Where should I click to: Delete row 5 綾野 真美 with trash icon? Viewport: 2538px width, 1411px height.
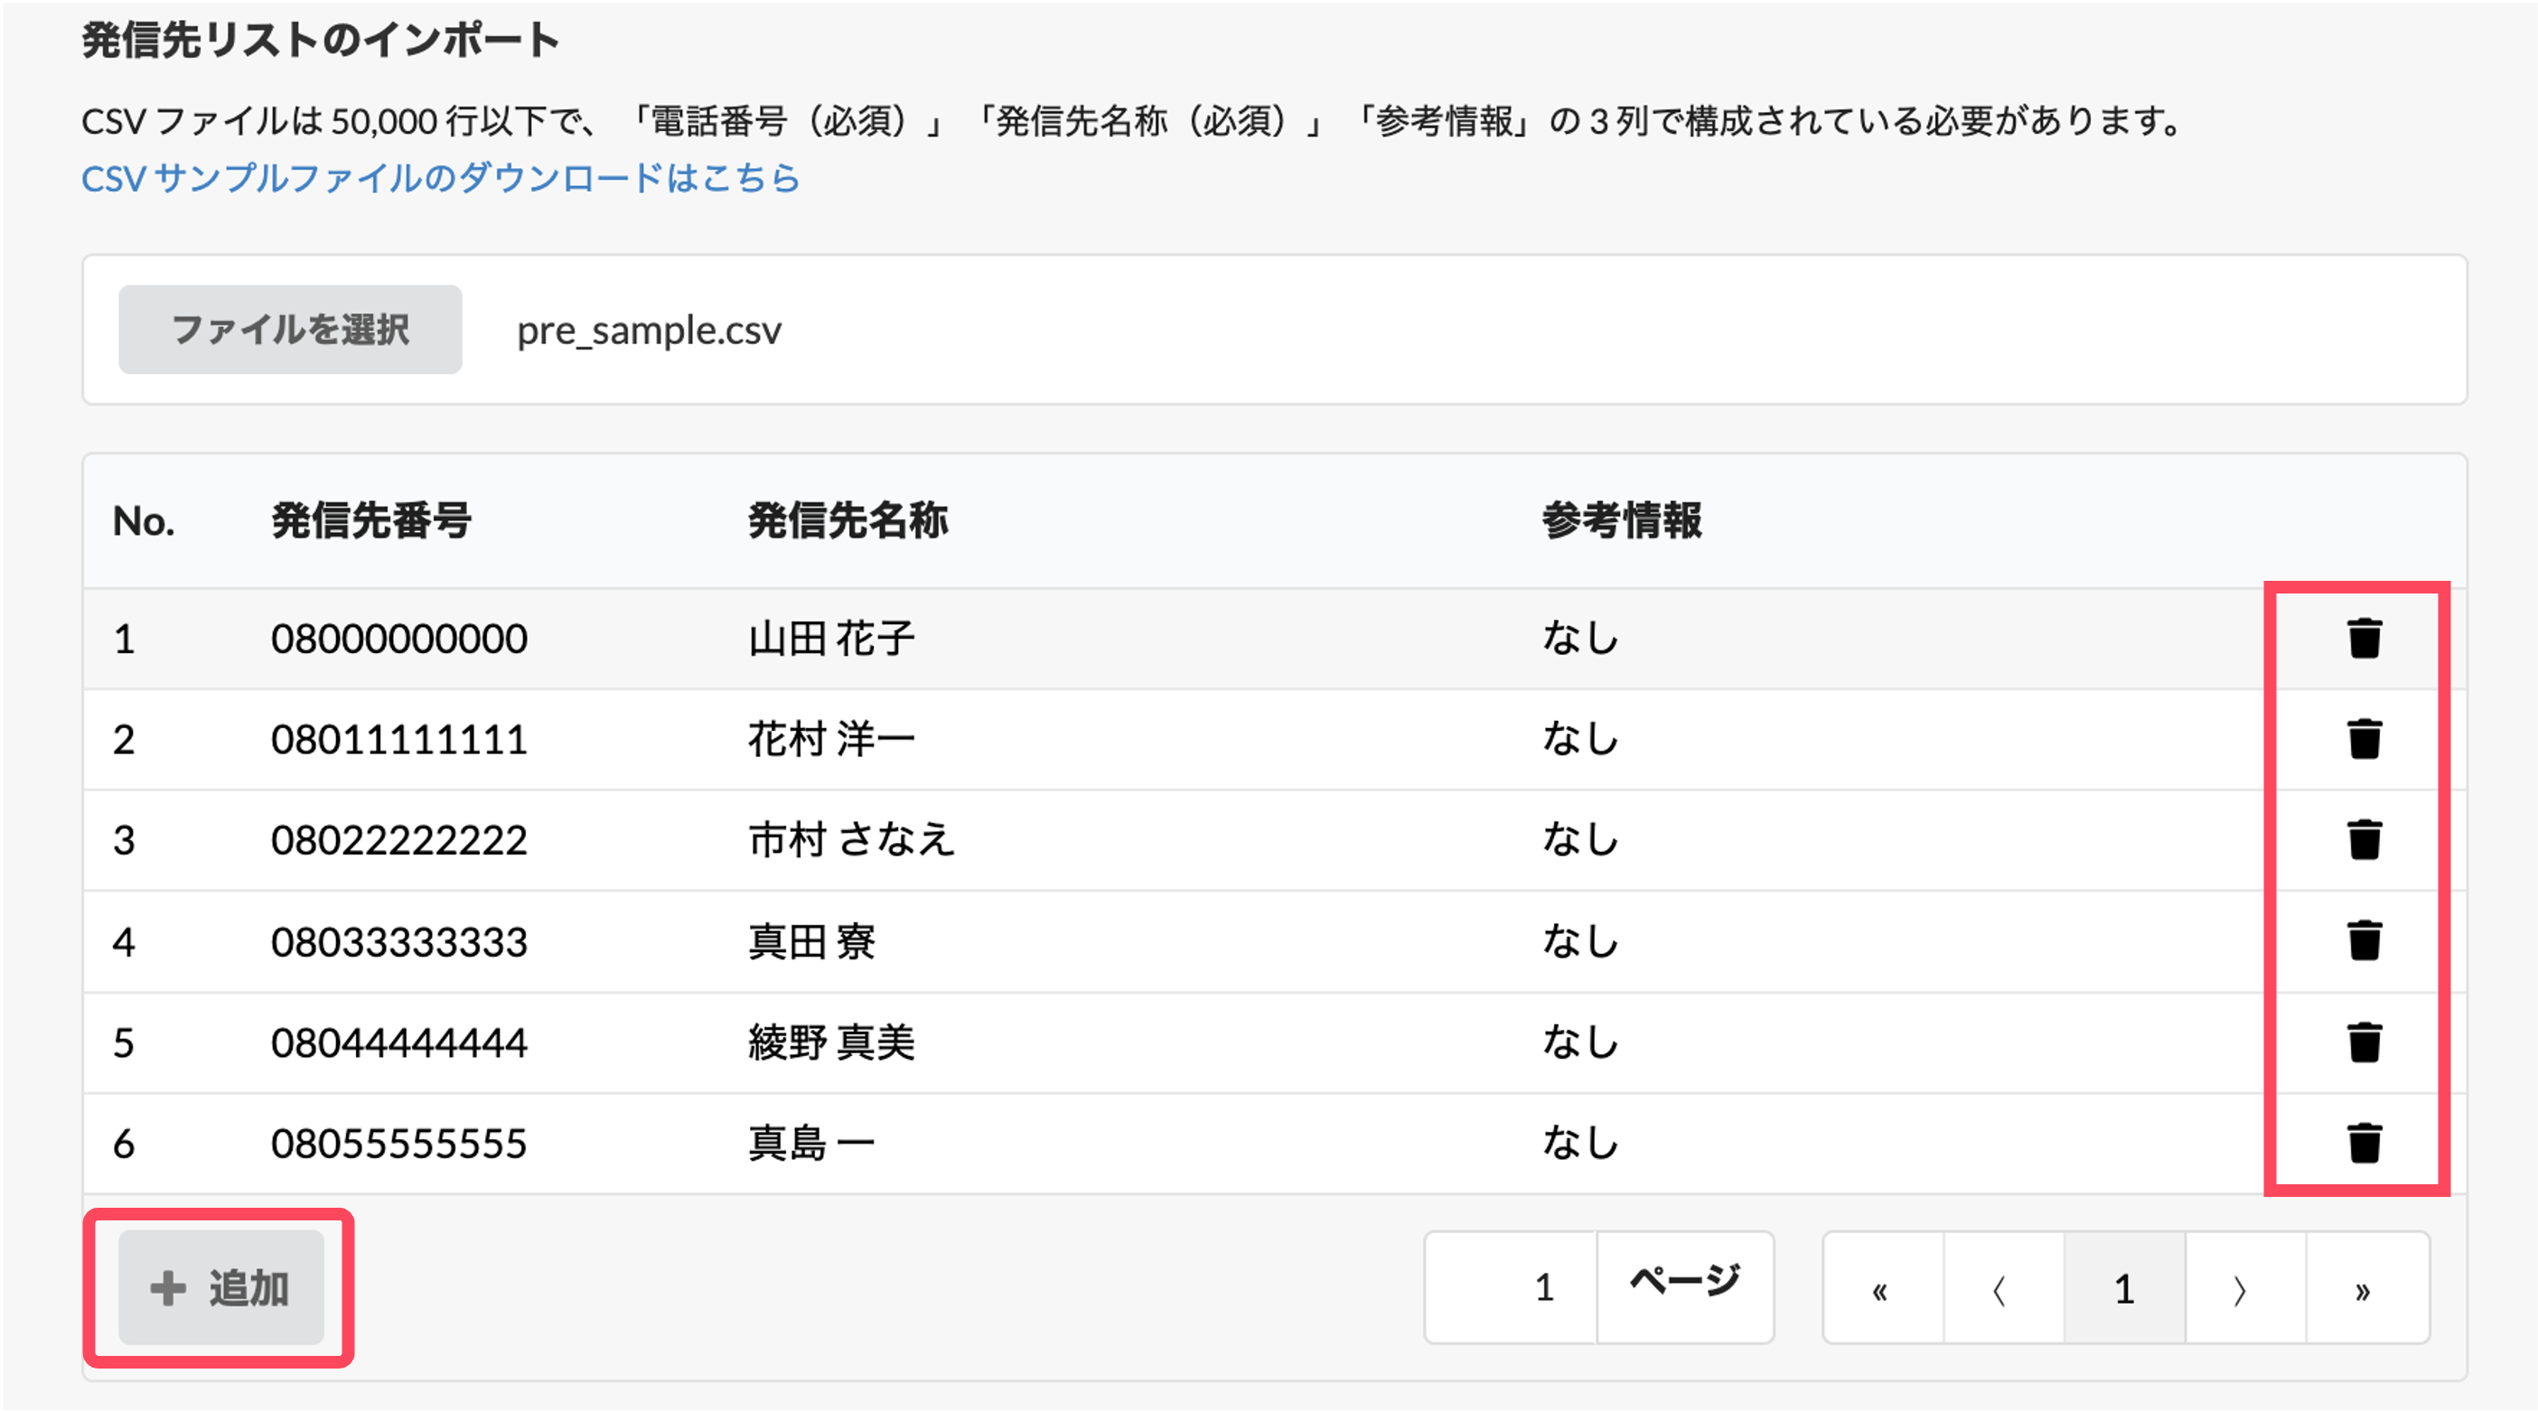point(2364,1042)
